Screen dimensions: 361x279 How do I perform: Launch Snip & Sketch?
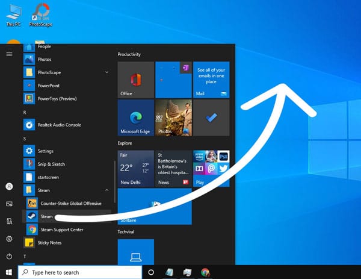click(67, 164)
